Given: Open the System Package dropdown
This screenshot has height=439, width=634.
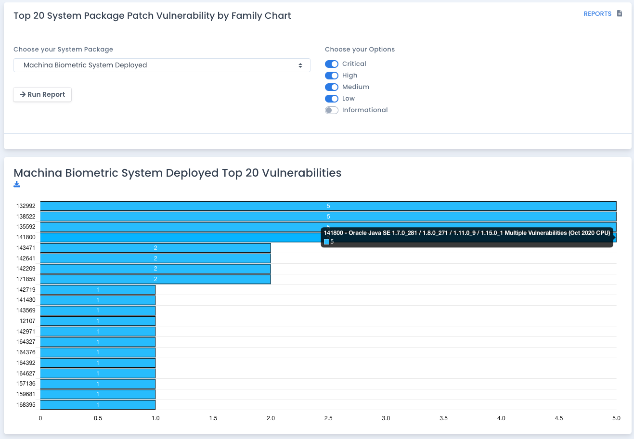Looking at the screenshot, I should (162, 65).
